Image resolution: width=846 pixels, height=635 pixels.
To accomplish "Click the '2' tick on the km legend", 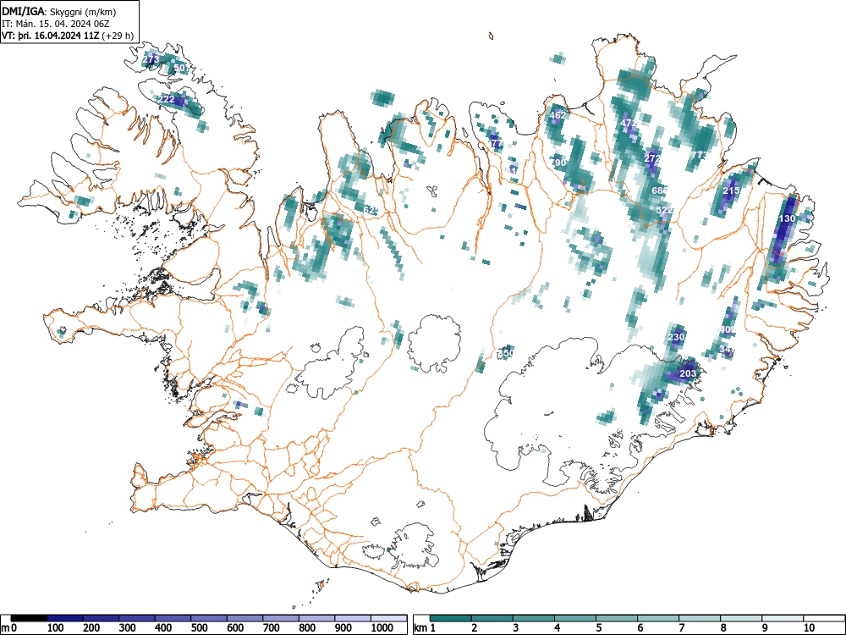I will tap(475, 628).
